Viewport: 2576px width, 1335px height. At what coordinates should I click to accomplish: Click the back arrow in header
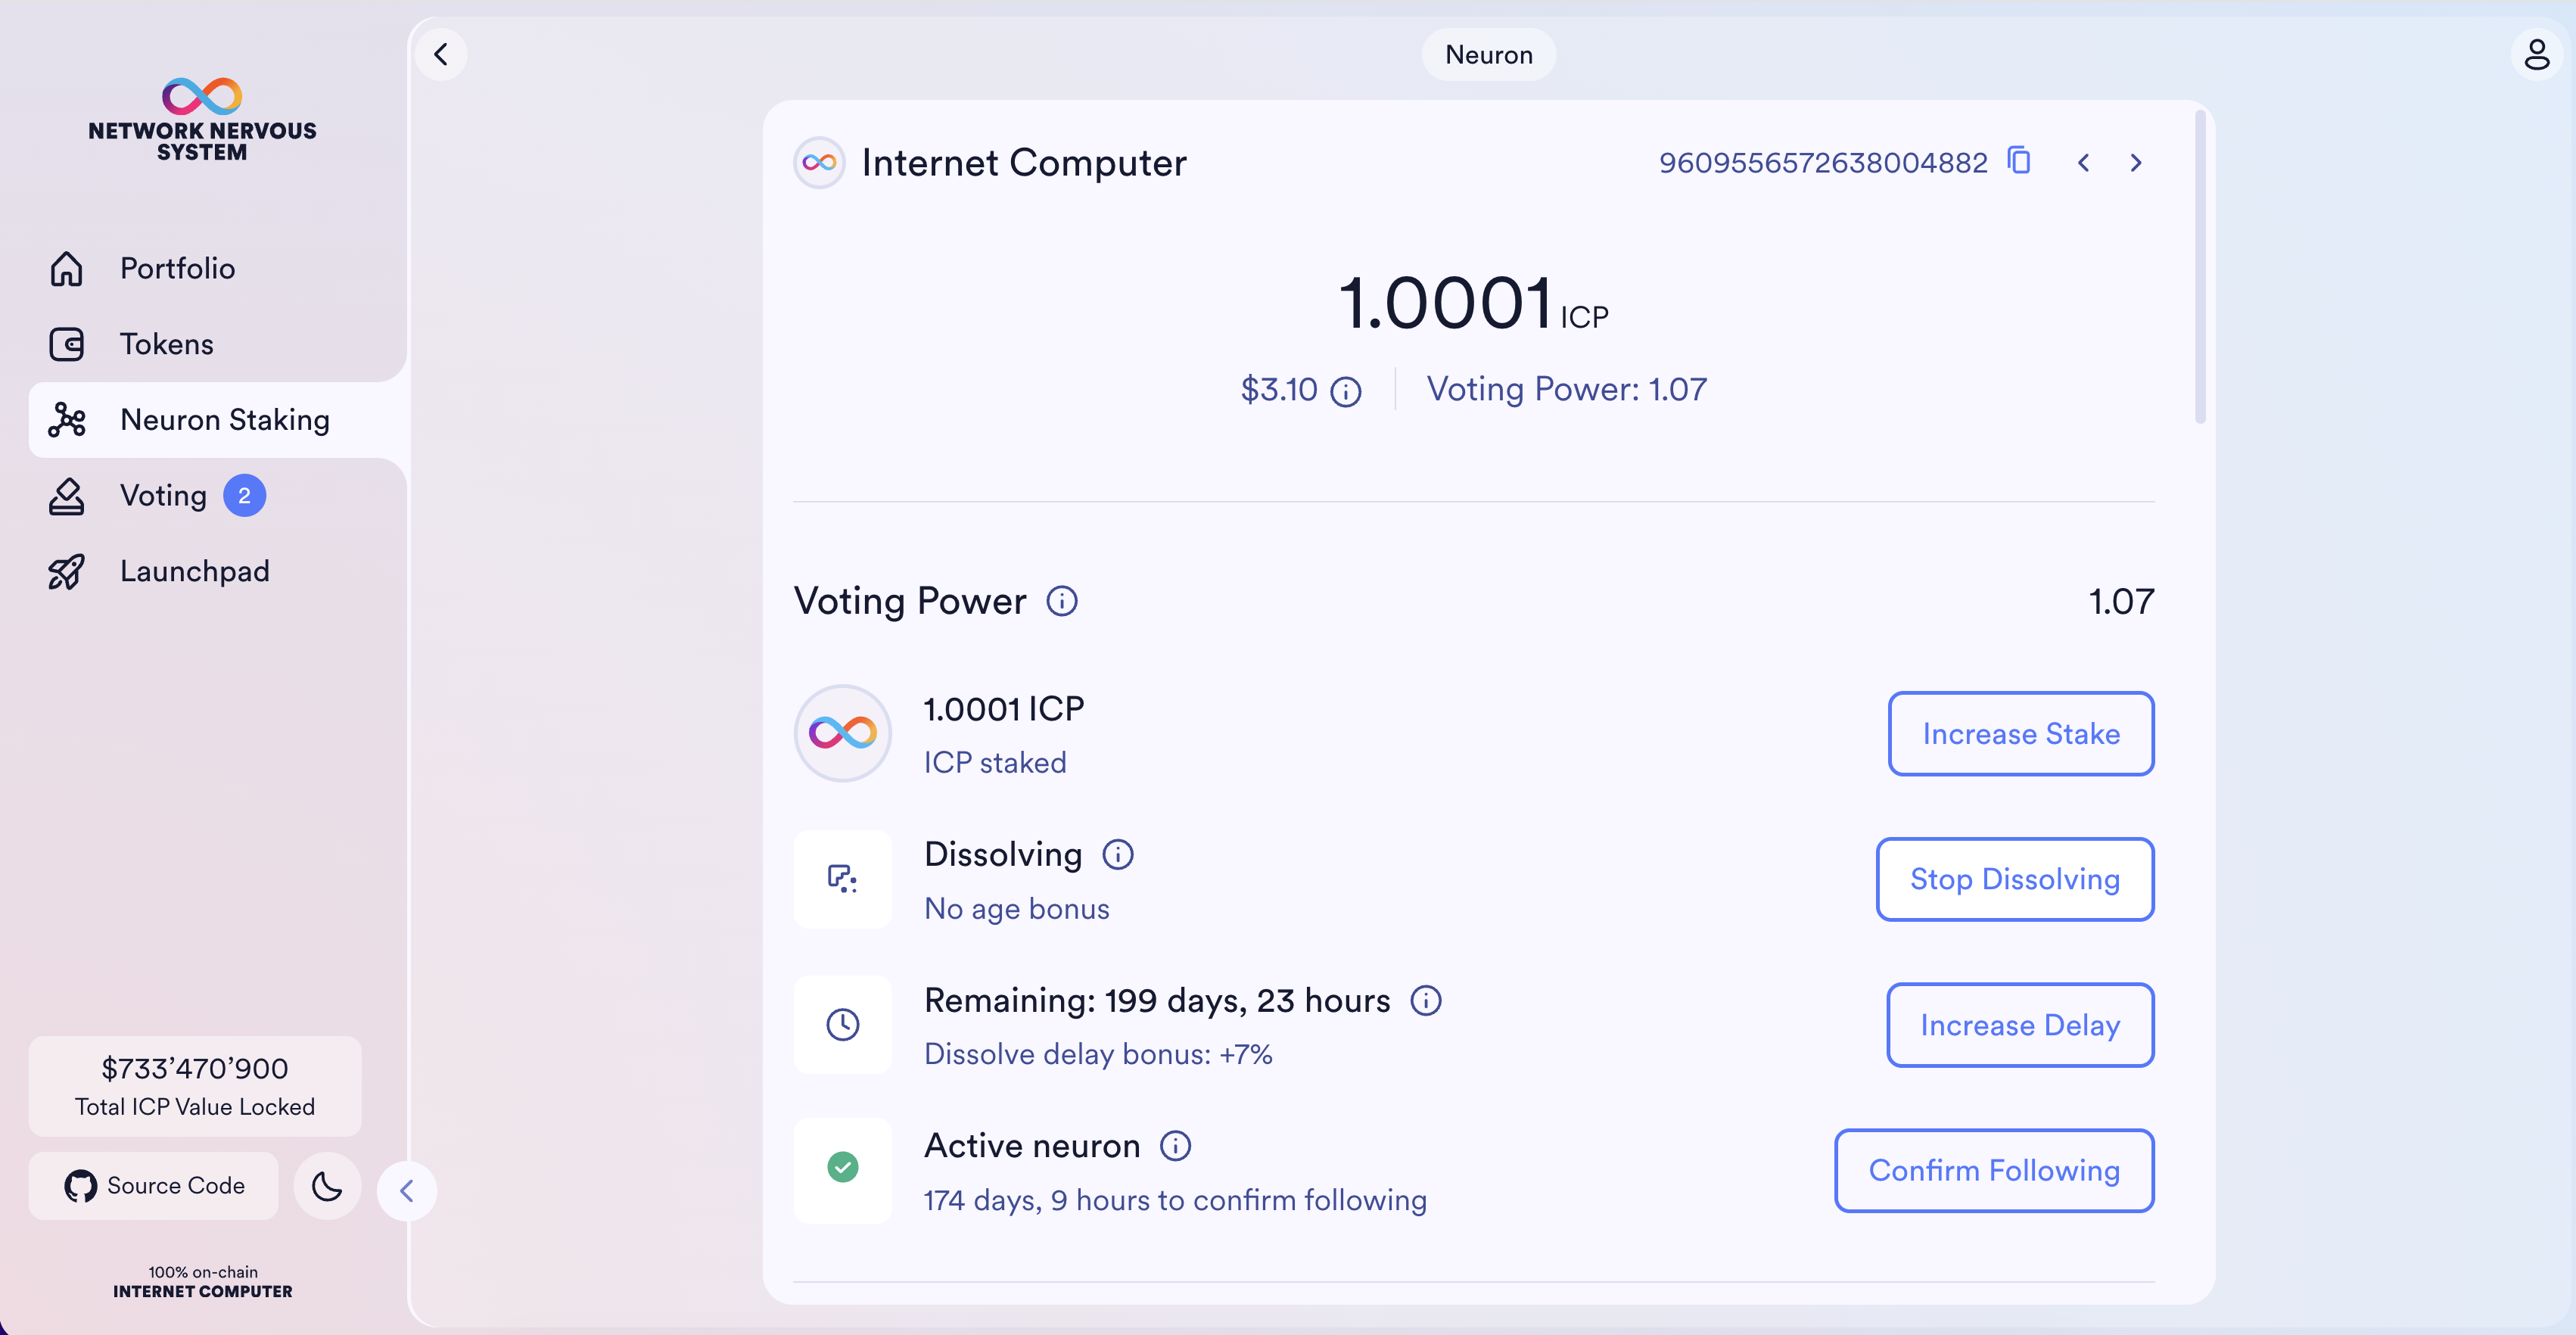coord(441,55)
